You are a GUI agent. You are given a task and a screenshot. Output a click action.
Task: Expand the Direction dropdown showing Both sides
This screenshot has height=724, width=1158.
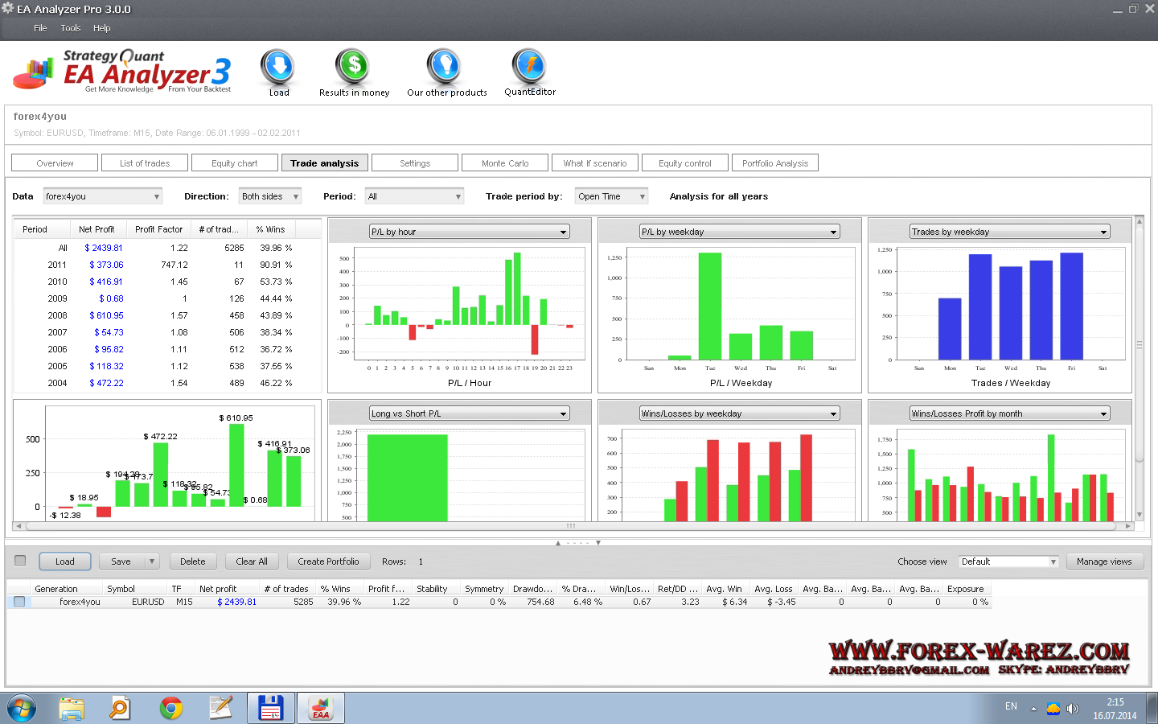click(270, 196)
